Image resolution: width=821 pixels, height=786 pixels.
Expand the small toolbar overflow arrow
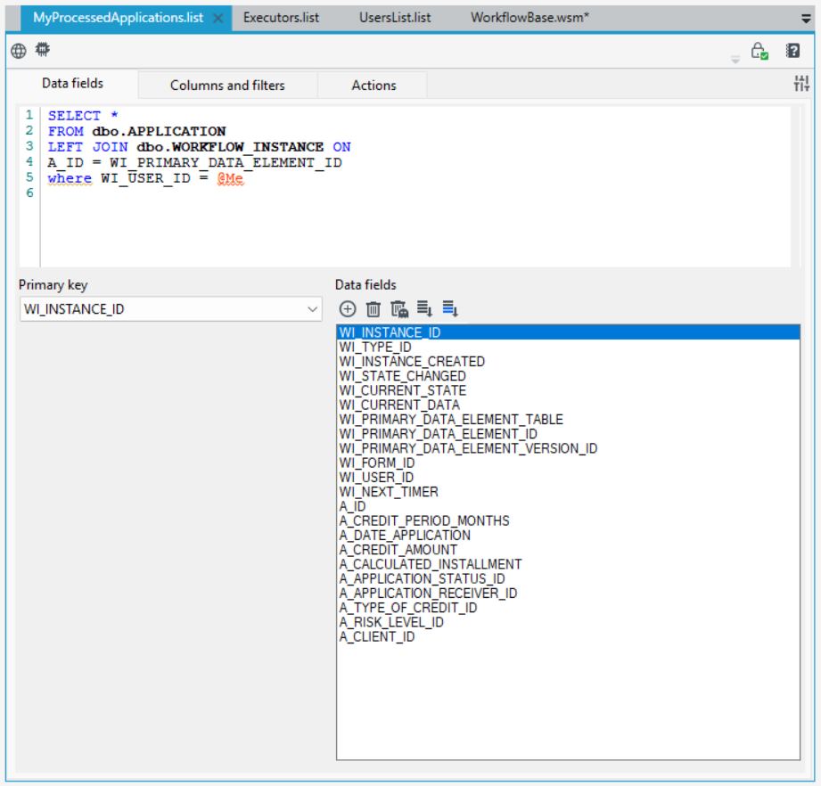pyautogui.click(x=735, y=61)
